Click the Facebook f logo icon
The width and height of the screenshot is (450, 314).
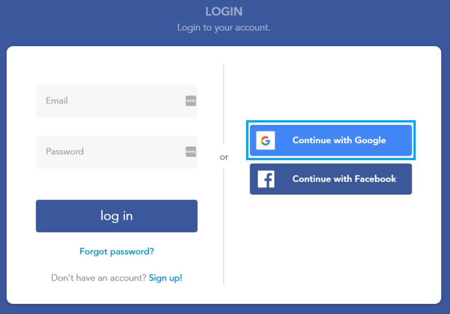[x=266, y=179]
